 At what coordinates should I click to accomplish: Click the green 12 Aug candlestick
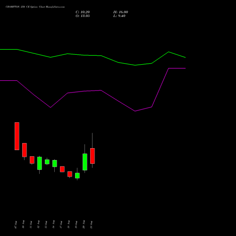(x=40, y=163)
